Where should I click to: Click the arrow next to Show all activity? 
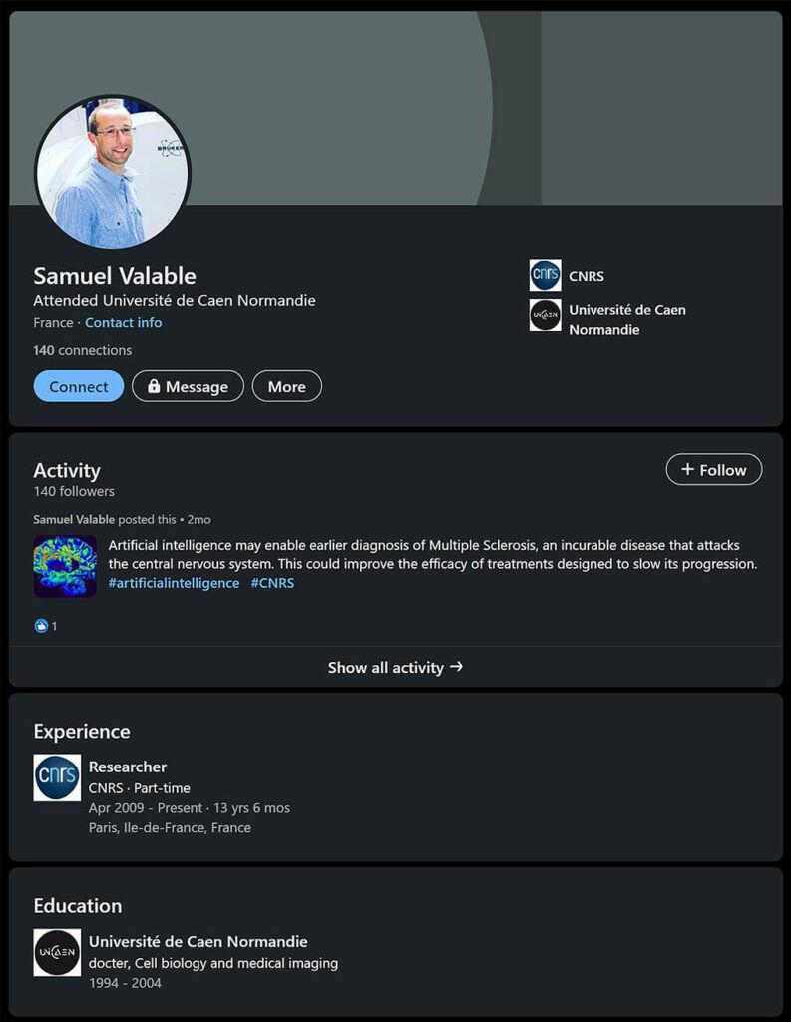(x=456, y=666)
